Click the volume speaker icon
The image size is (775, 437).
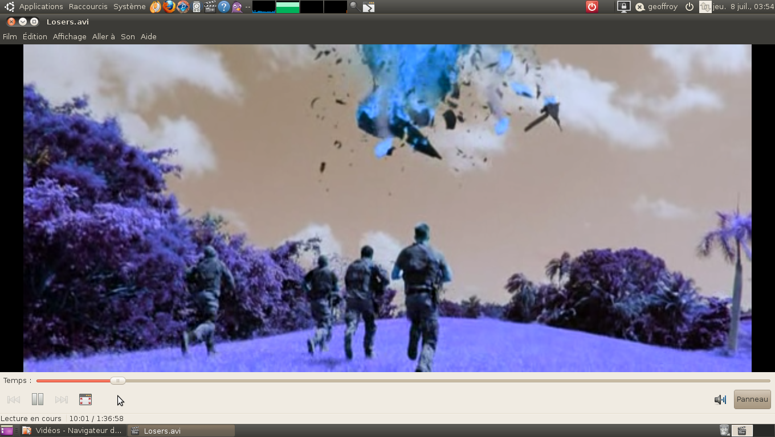coord(720,399)
